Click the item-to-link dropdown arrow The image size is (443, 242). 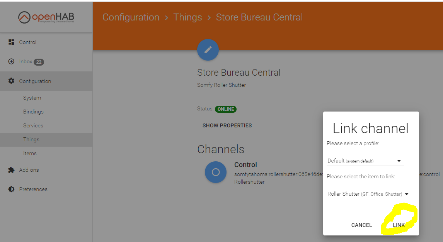pos(407,194)
